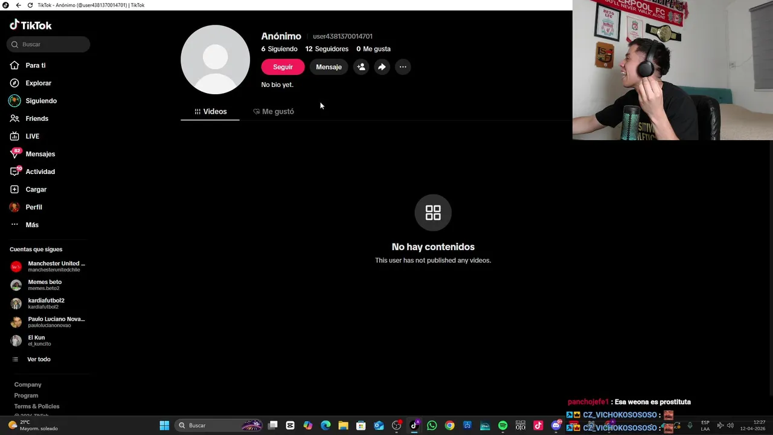The width and height of the screenshot is (773, 435).
Task: Open the Para ti feed
Action: [x=35, y=65]
